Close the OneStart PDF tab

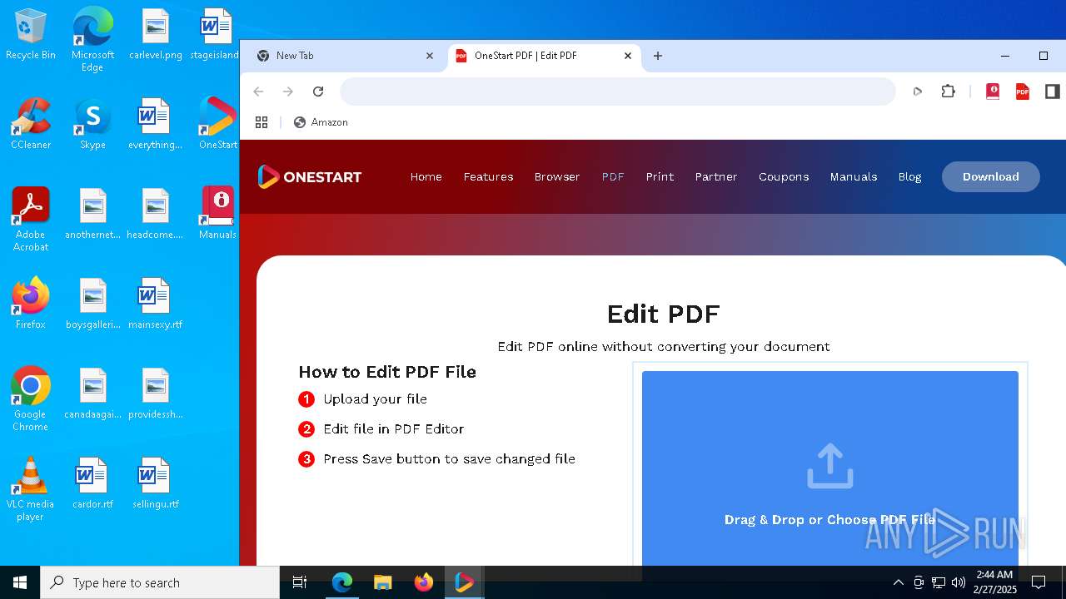[628, 56]
